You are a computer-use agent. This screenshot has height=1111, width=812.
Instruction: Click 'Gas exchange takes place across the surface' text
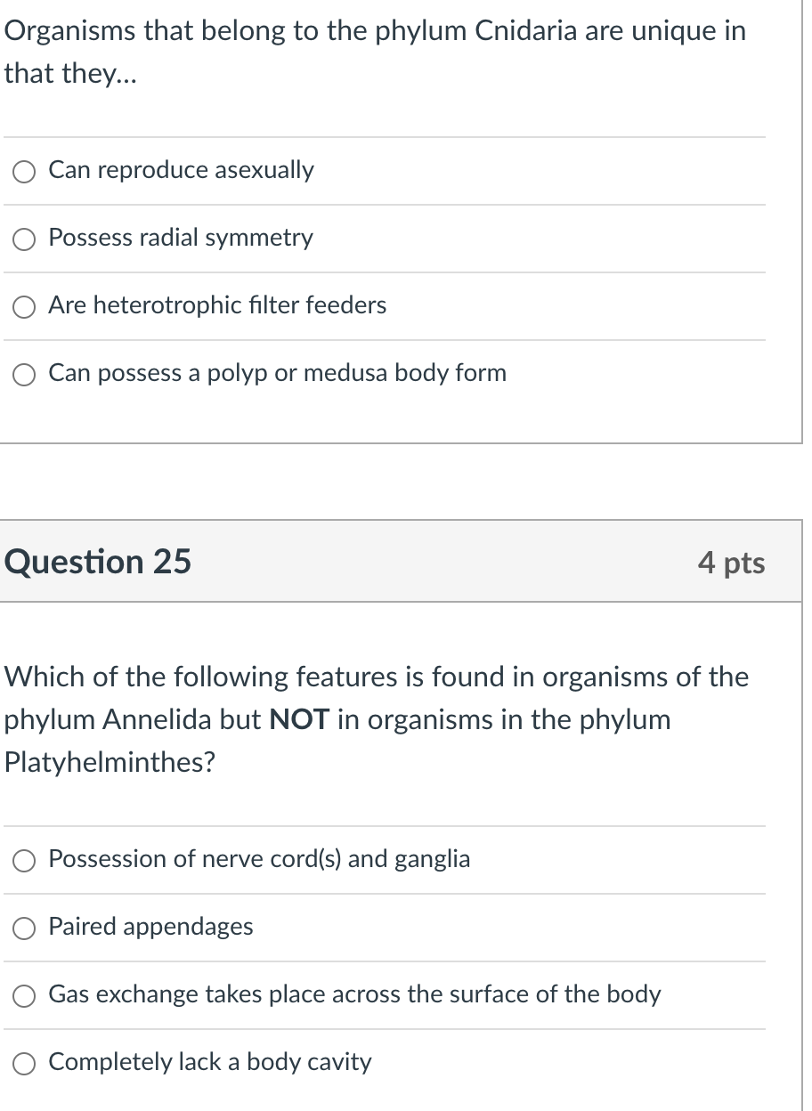pos(355,994)
